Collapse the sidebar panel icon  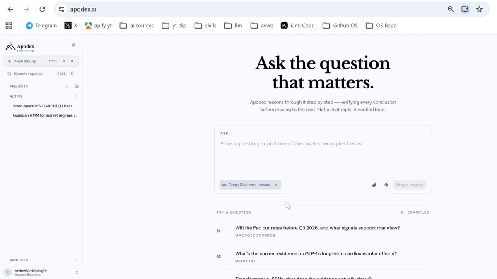coord(73,45)
